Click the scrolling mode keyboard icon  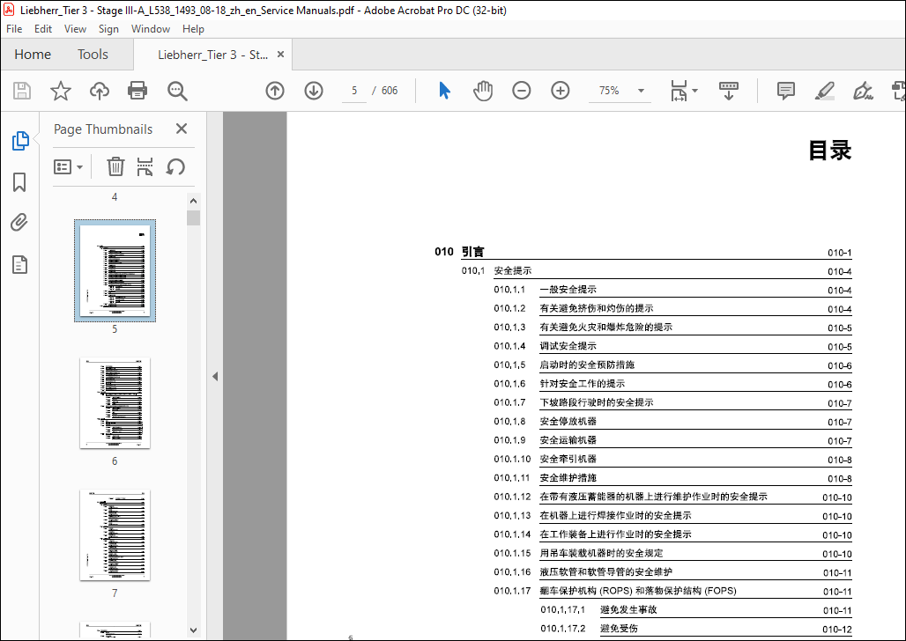pyautogui.click(x=729, y=91)
